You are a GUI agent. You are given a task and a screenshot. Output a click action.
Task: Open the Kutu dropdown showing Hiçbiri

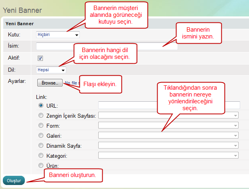58,35
